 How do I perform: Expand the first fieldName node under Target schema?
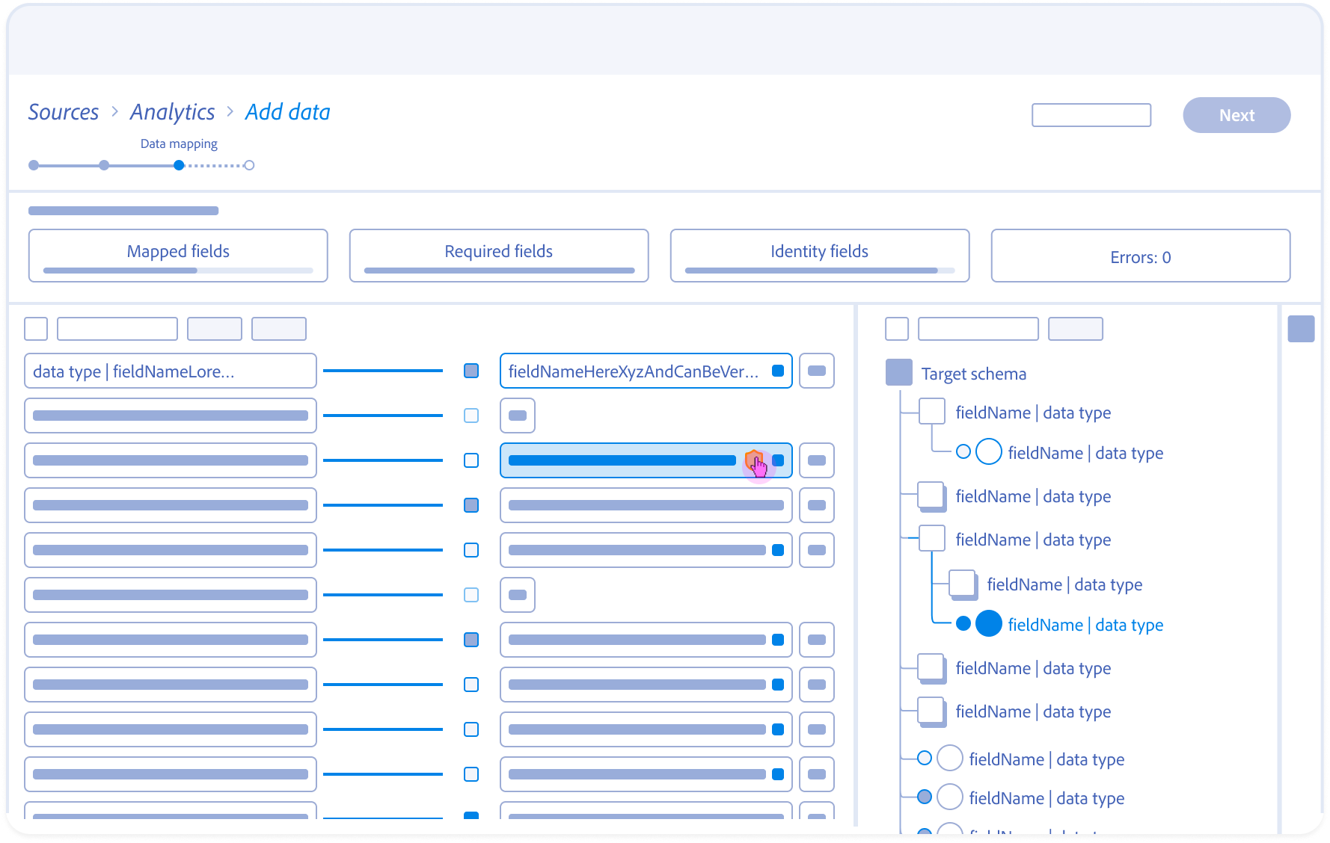[931, 412]
